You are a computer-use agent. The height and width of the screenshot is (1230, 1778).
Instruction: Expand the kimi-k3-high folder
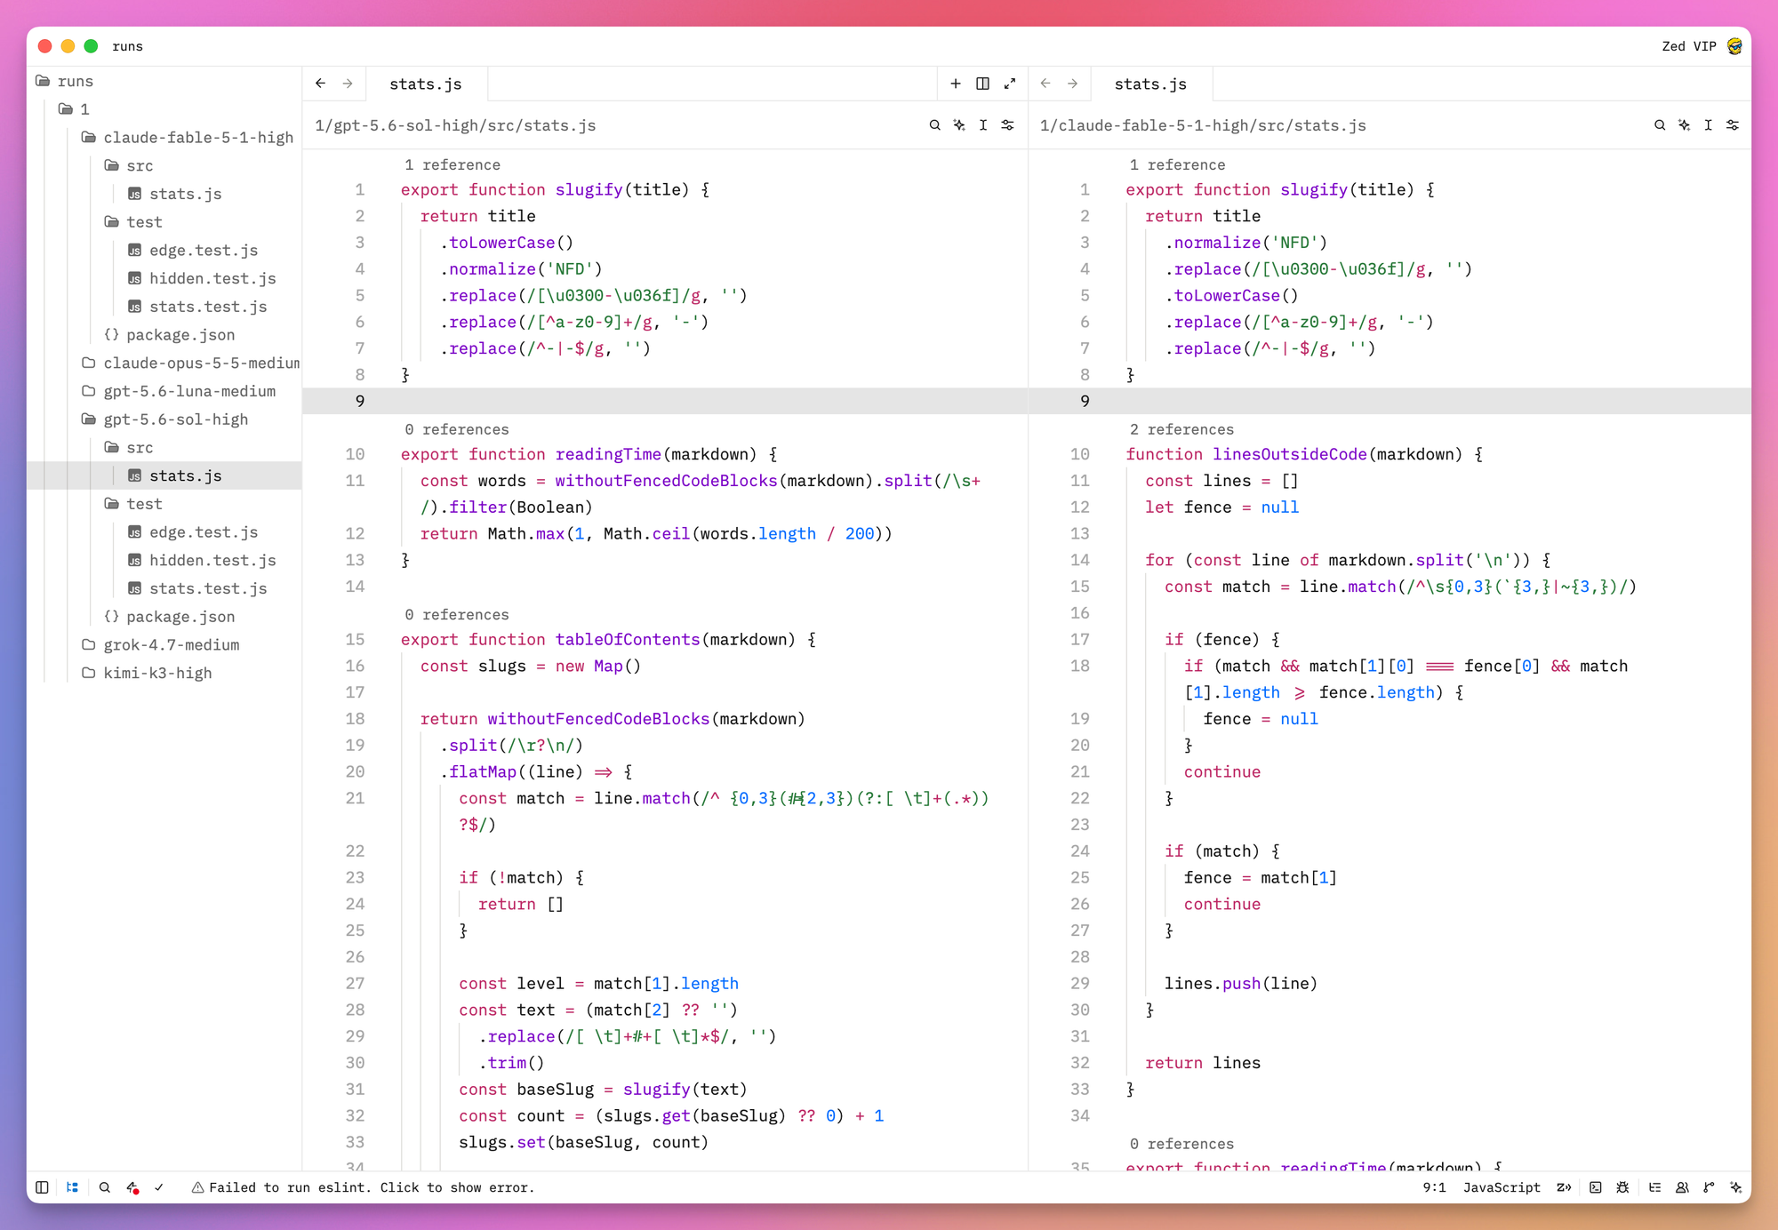[x=147, y=673]
